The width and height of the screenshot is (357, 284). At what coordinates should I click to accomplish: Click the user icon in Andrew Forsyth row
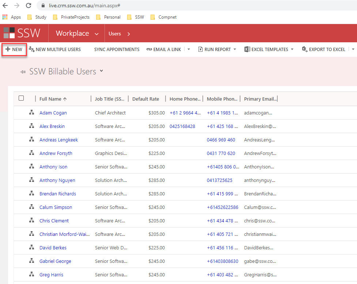(x=32, y=153)
